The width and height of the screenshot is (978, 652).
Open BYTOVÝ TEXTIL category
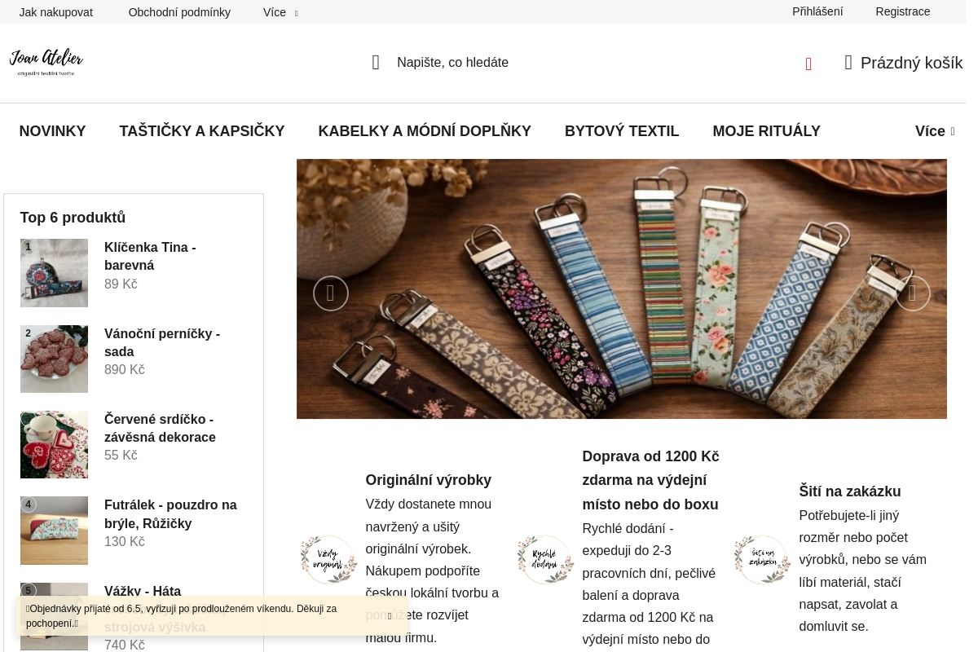pos(622,131)
